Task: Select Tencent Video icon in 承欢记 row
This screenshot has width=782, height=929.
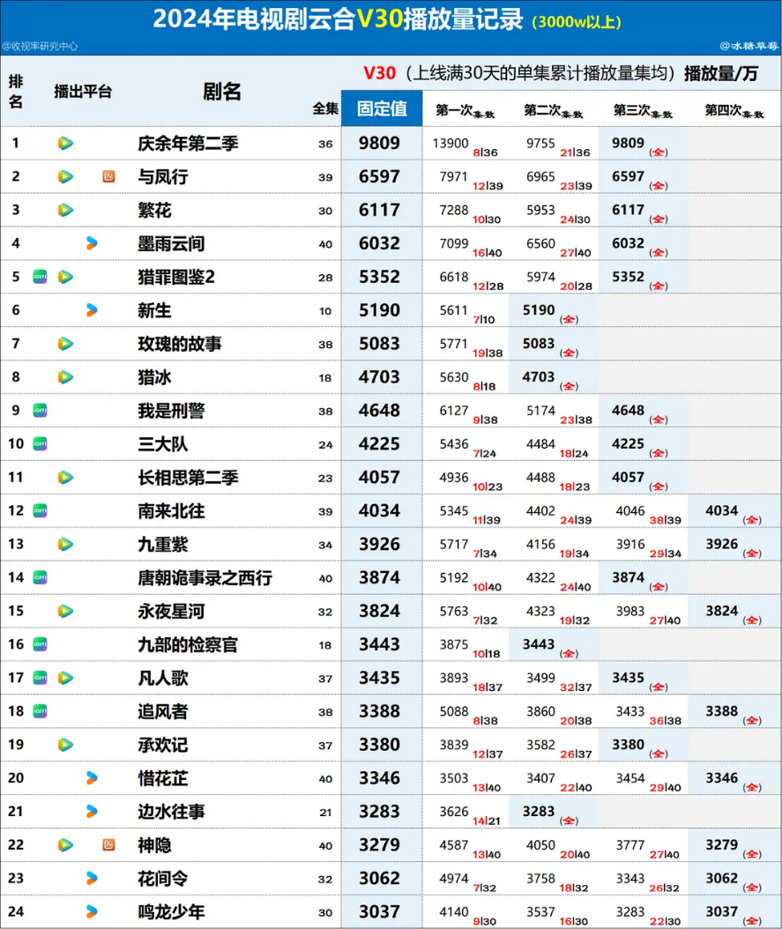Action: (66, 745)
